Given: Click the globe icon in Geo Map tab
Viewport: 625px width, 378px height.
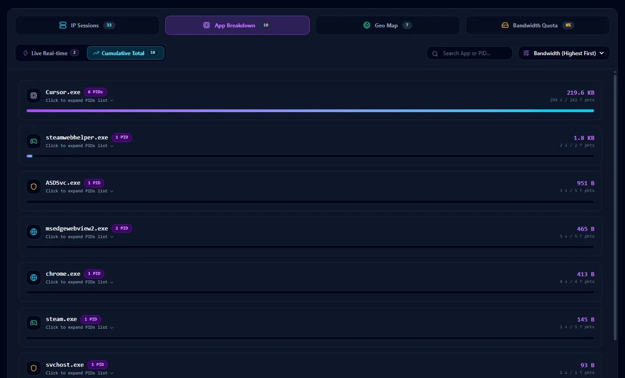Looking at the screenshot, I should tap(367, 26).
